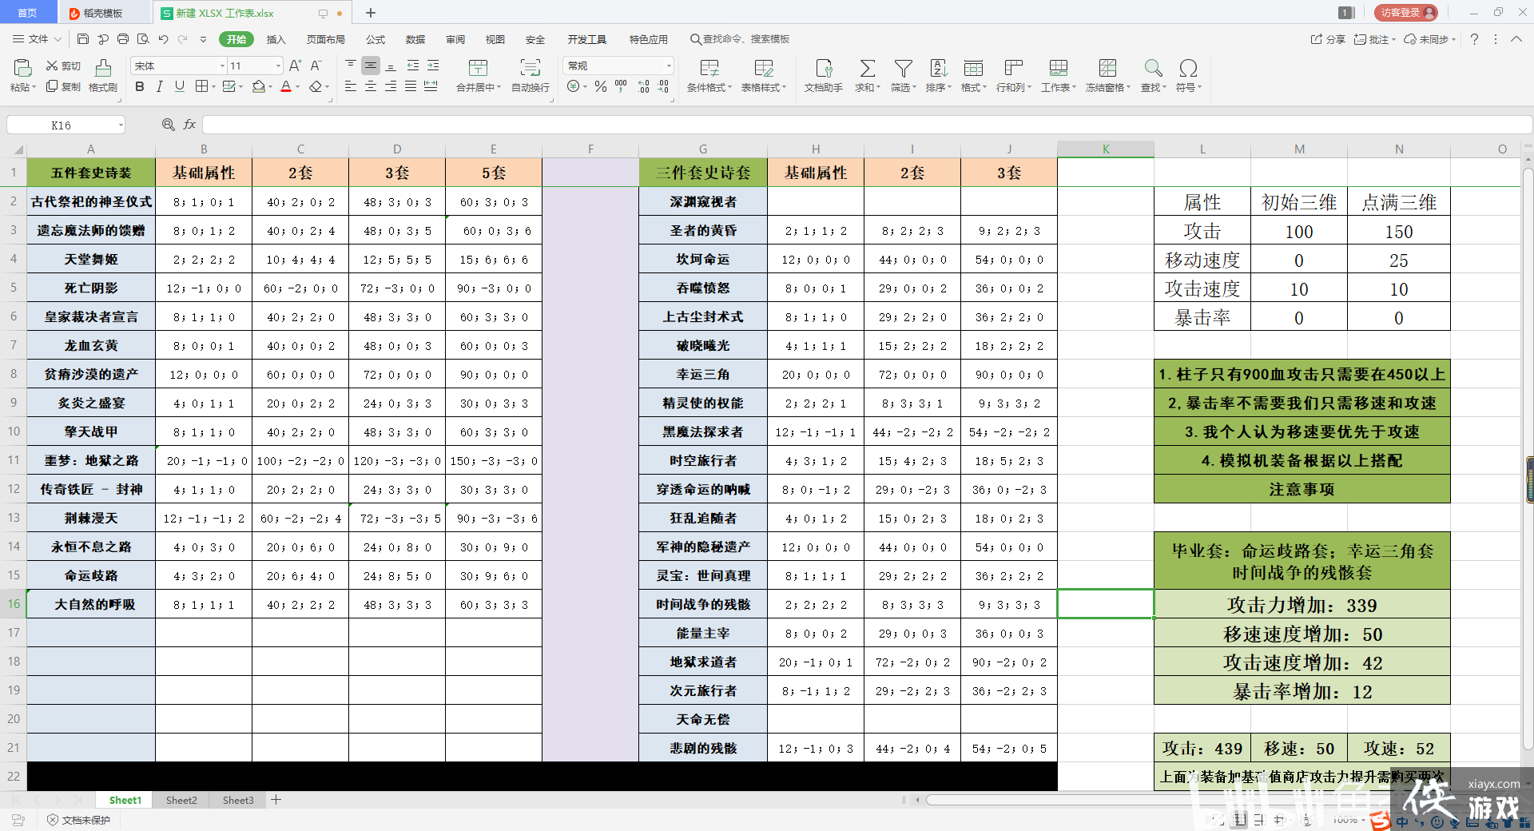Click the Undo arrow icon
1534x831 pixels.
(163, 39)
